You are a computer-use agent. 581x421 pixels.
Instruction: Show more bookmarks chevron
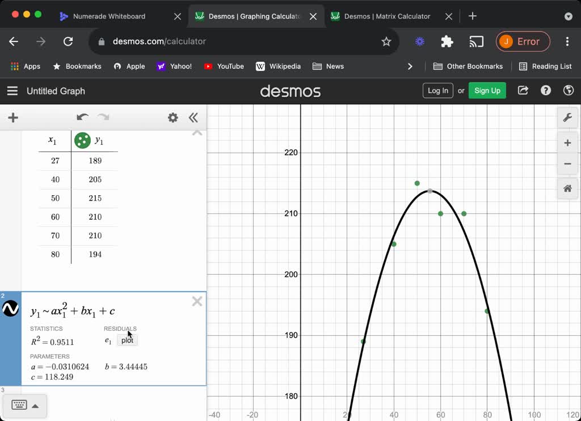click(410, 66)
